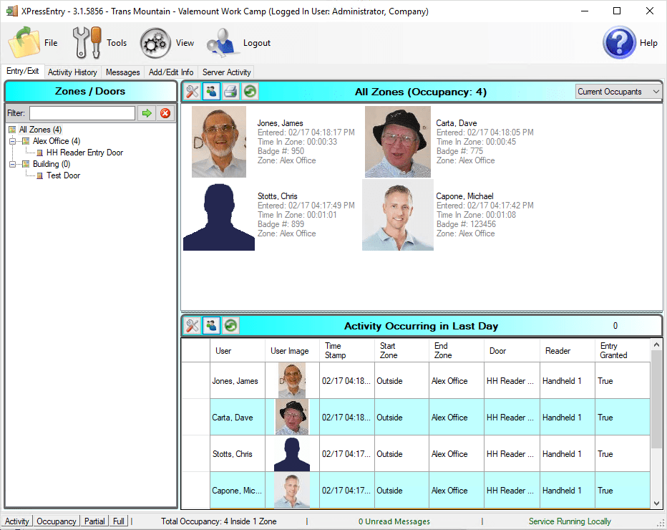Clear filter with red X icon
Screen dimensions: 667x530
point(165,113)
